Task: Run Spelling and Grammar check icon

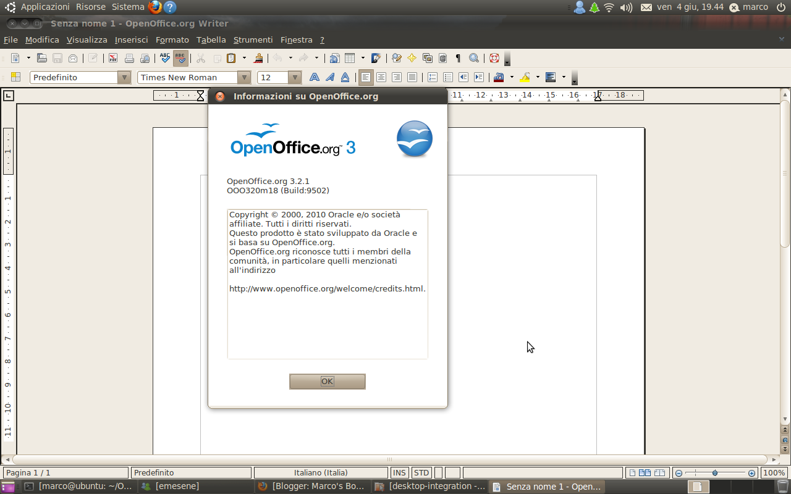Action: [165, 58]
